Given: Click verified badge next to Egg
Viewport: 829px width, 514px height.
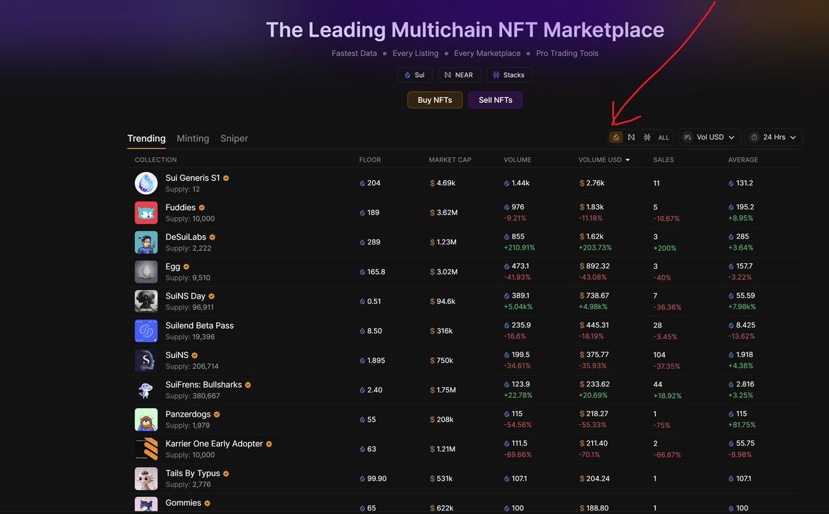Looking at the screenshot, I should [186, 267].
